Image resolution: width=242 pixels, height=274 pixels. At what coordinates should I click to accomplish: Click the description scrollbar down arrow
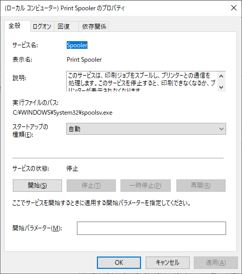click(221, 87)
